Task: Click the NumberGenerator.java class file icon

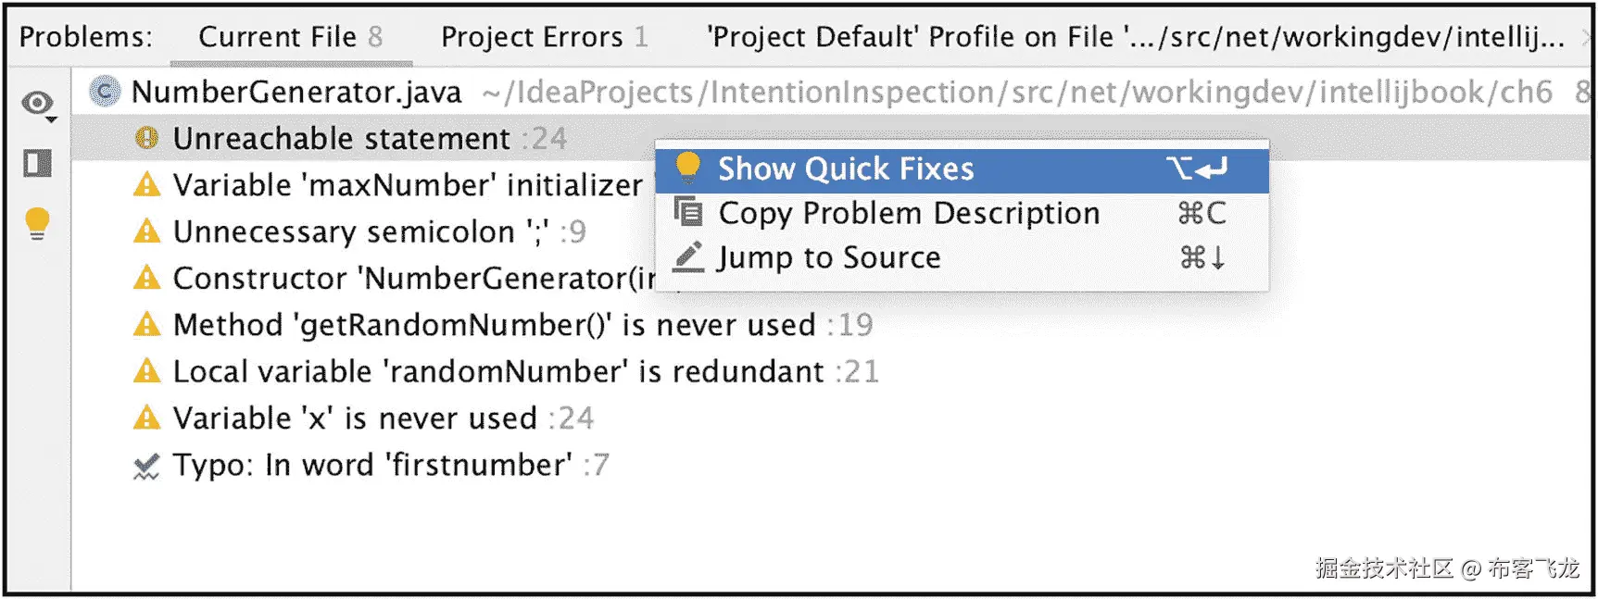Action: pyautogui.click(x=105, y=92)
